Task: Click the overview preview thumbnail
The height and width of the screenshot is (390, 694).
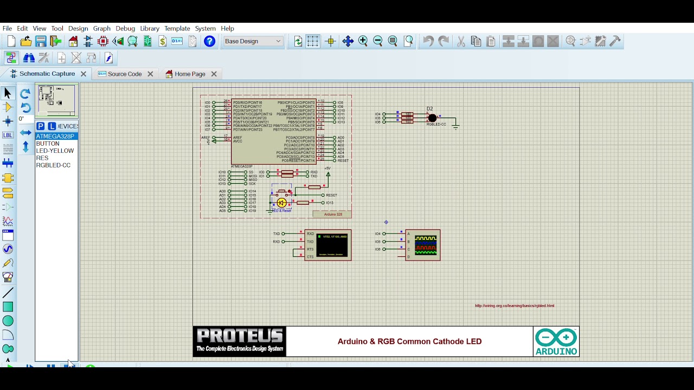Action: [x=56, y=100]
